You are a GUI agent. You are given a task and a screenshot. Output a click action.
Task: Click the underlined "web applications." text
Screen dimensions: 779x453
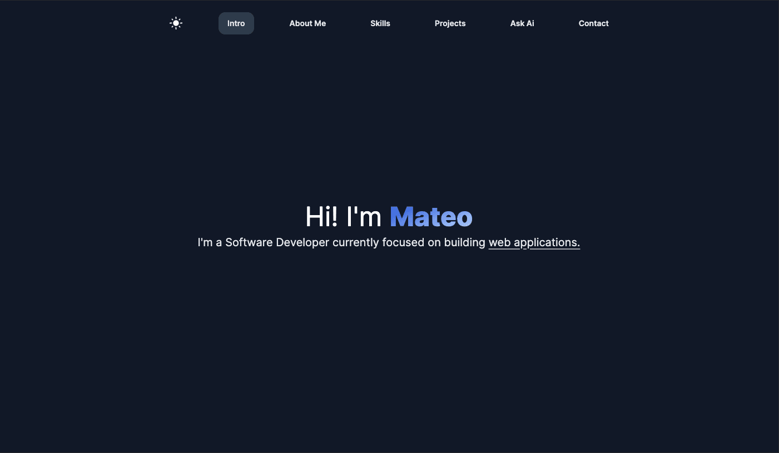(534, 243)
